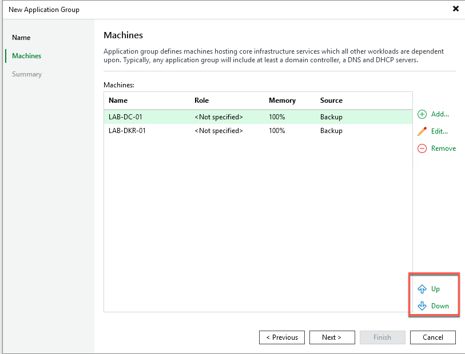This screenshot has height=354, width=465.
Task: Click the pencil Edit icon
Action: [422, 131]
